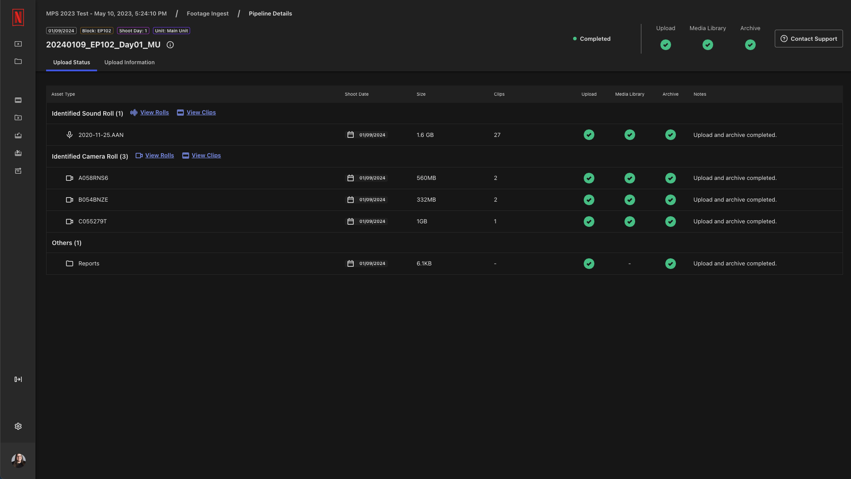Click the Block: EP102 tag
851x479 pixels.
97,31
